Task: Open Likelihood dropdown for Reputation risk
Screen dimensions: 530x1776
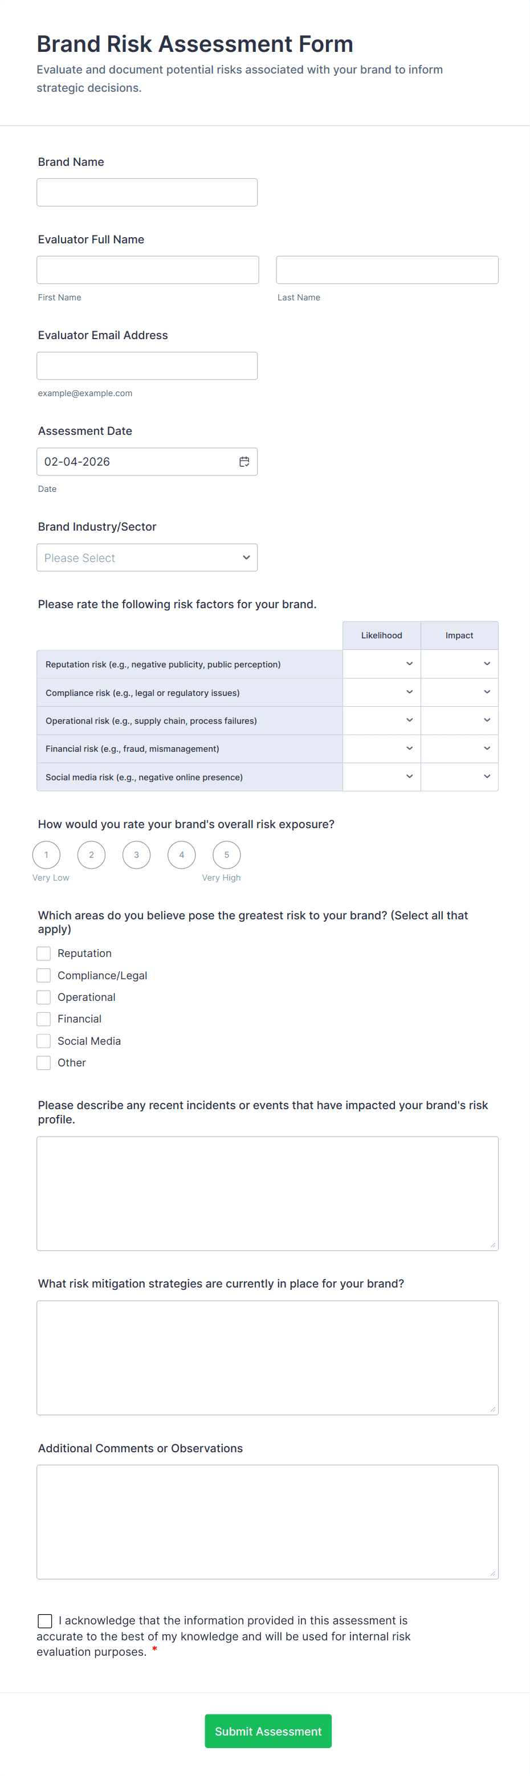Action: click(x=382, y=664)
